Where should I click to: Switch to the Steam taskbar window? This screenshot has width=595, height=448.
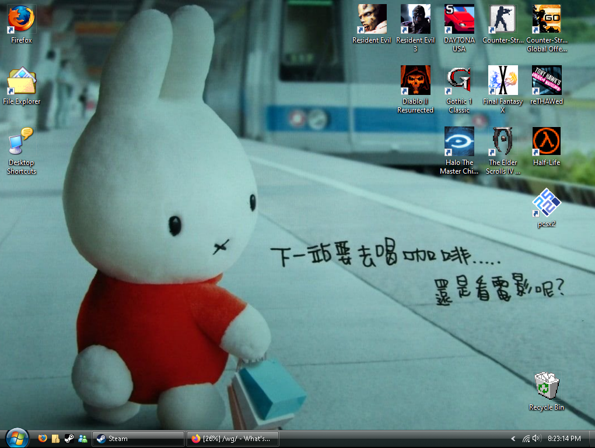click(138, 439)
